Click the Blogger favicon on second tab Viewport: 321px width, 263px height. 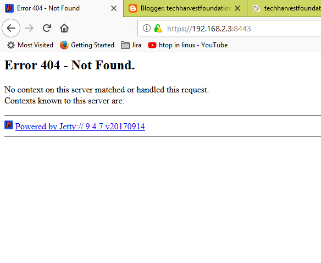133,8
